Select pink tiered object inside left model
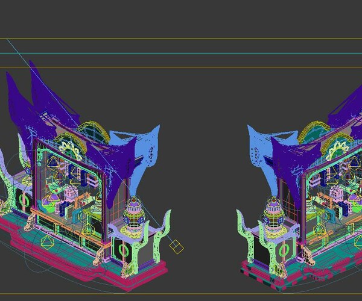Image resolution: width=362 pixels, height=301 pixels. [x=71, y=193]
